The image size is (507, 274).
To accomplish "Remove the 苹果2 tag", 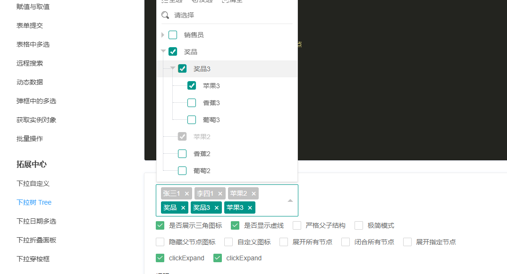I will coord(254,193).
